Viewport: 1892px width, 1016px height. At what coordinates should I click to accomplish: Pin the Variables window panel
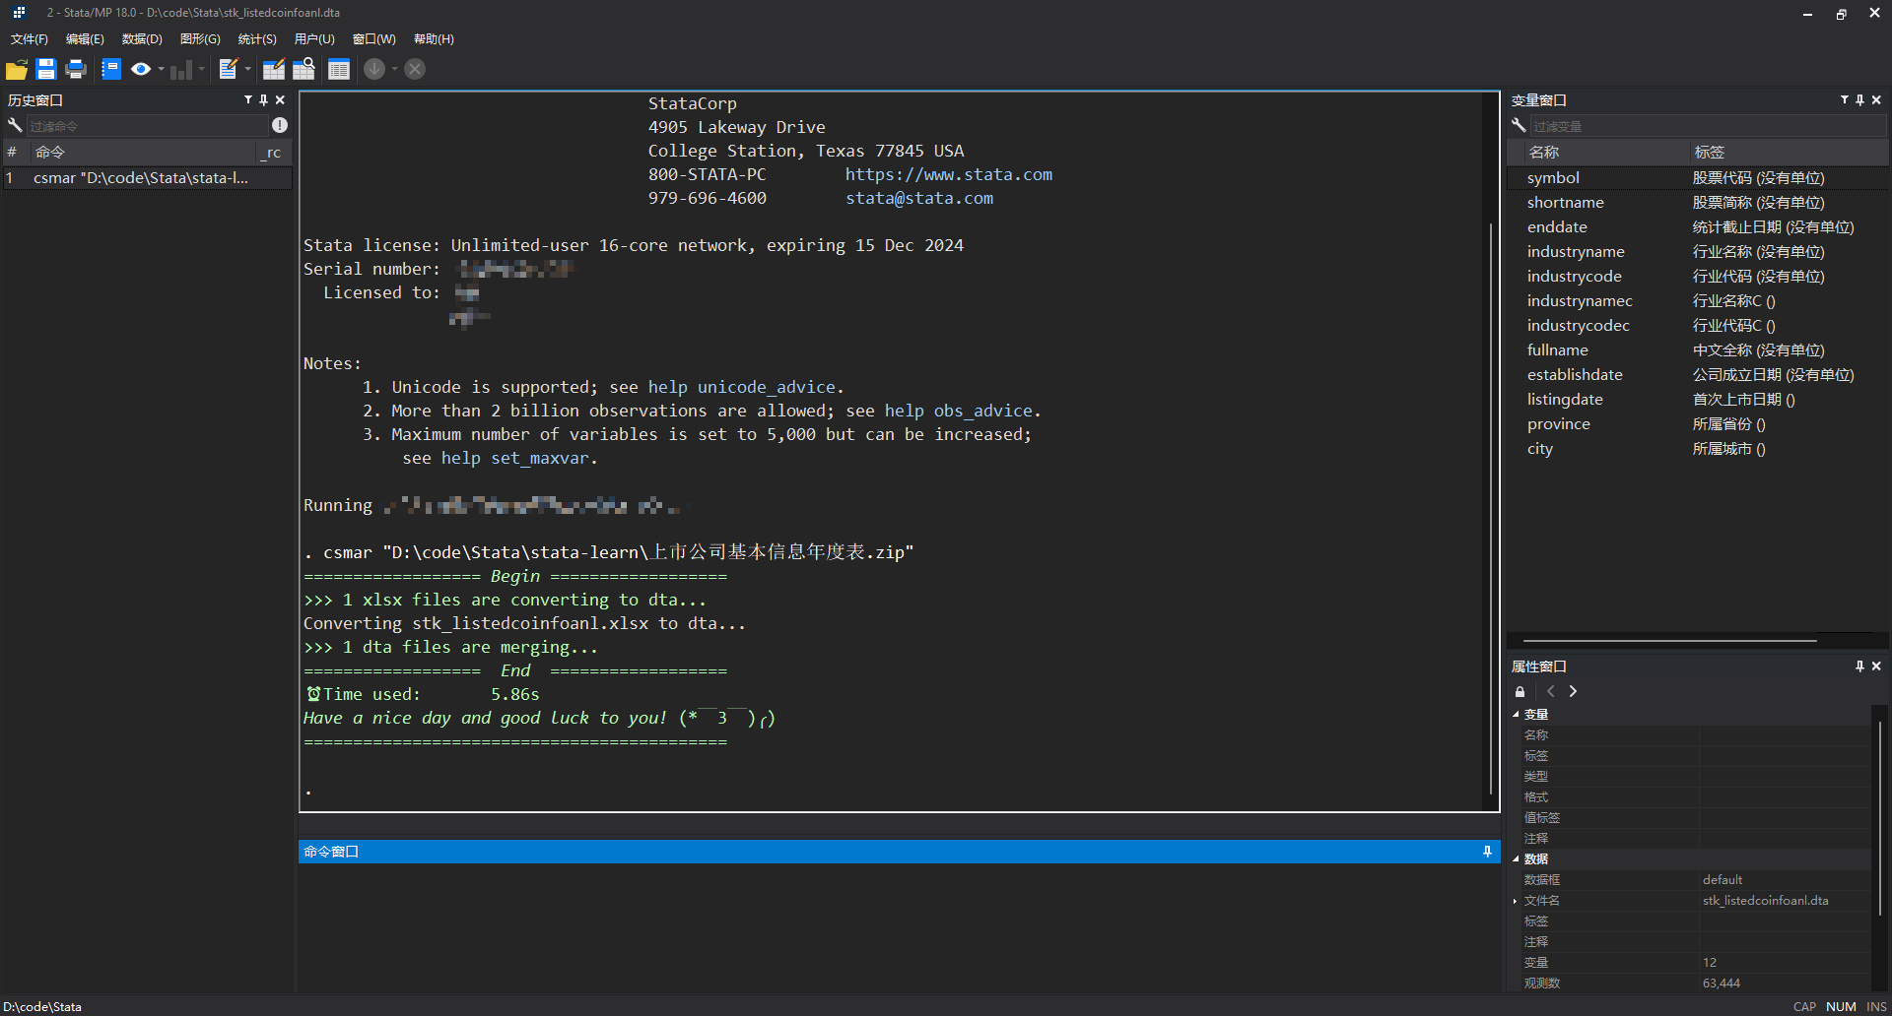1859,100
